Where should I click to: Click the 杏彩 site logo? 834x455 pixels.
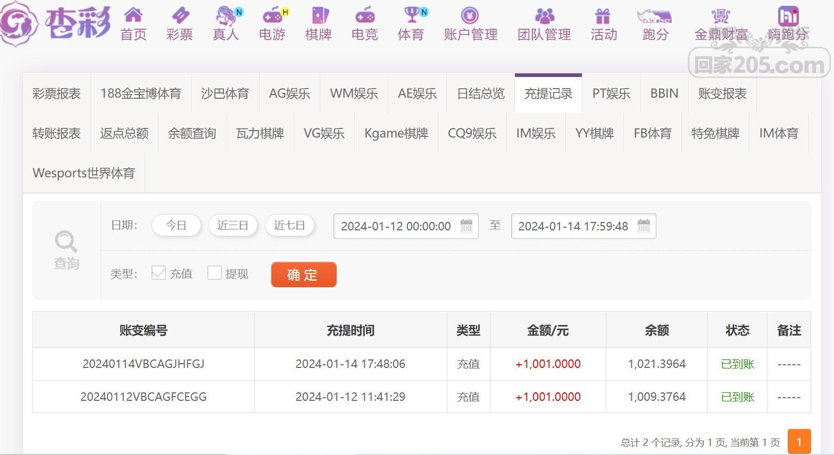coord(56,24)
